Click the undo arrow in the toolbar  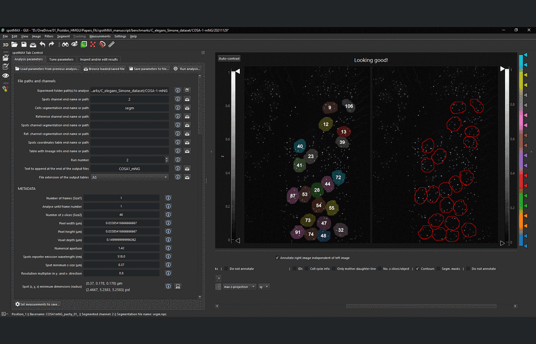42,44
